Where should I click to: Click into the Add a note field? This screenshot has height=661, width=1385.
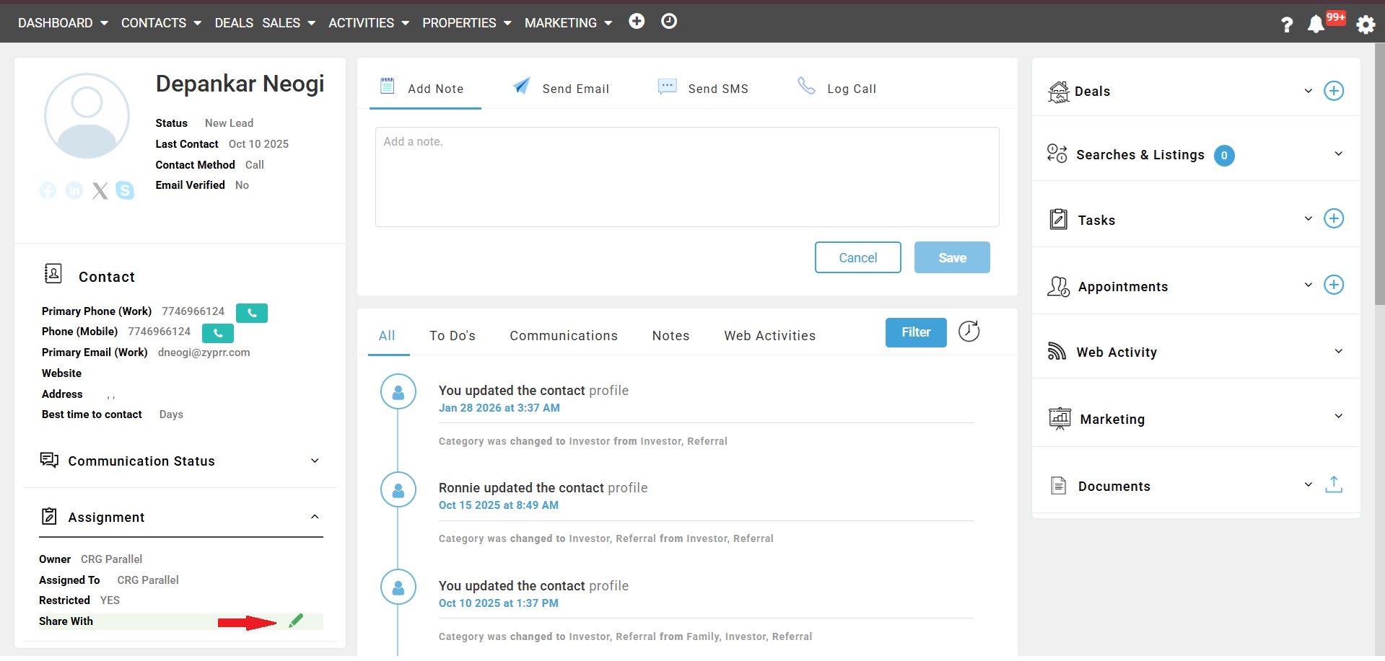[x=686, y=177]
